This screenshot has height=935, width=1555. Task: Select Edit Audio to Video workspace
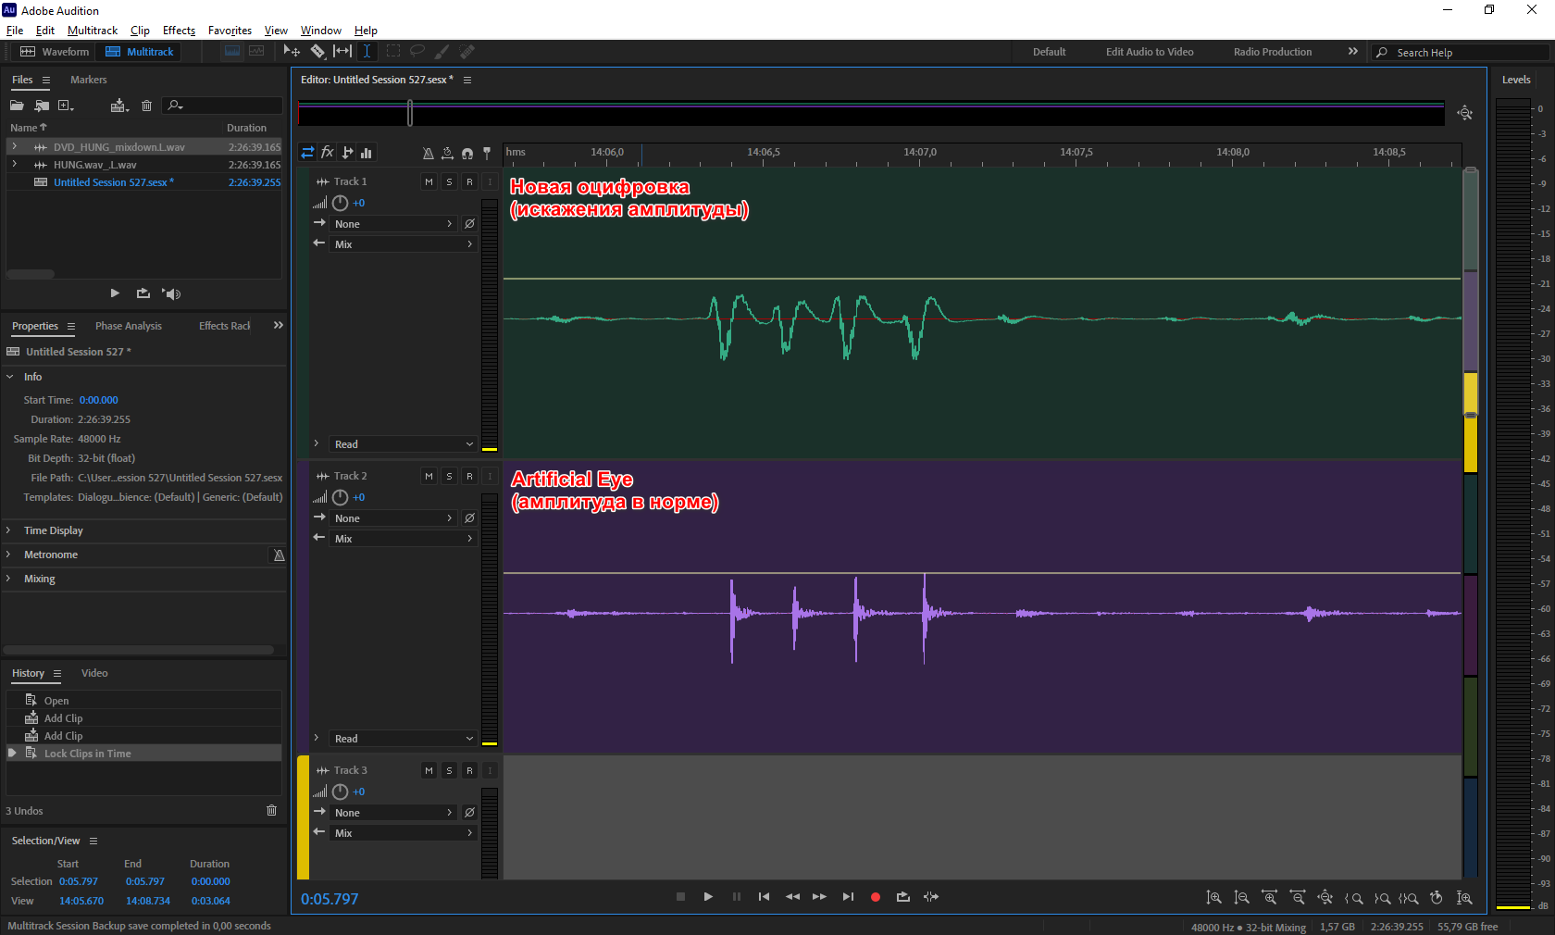pos(1150,52)
